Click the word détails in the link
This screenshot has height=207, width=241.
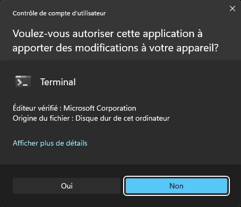pos(76,143)
